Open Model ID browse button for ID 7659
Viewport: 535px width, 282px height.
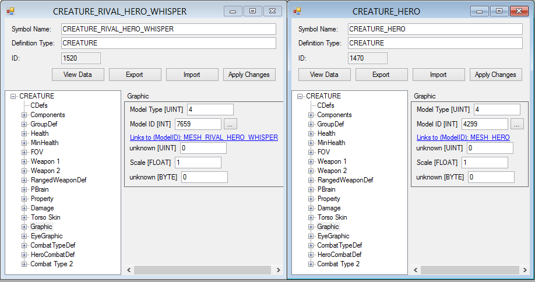[230, 124]
